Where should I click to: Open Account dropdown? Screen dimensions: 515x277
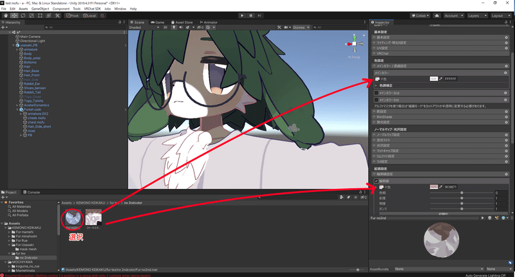(454, 15)
